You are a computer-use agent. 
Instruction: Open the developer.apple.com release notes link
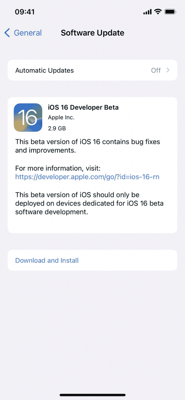(87, 177)
